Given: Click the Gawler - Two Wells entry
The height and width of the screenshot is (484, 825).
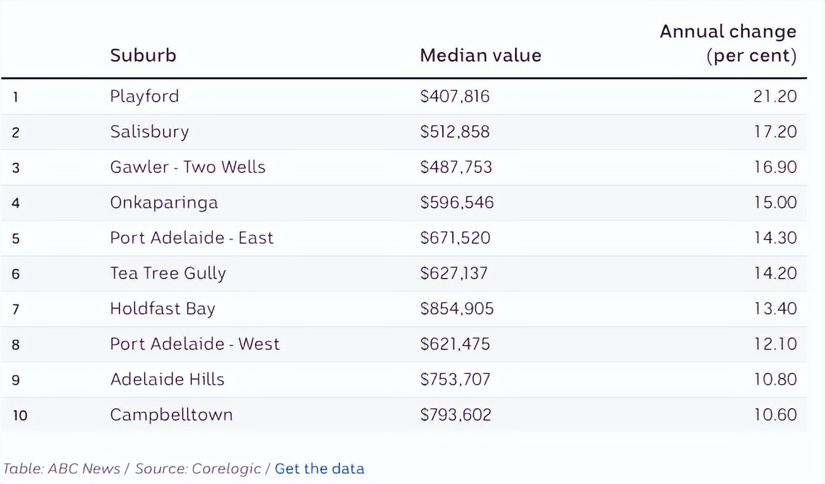Looking at the screenshot, I should click(188, 167).
